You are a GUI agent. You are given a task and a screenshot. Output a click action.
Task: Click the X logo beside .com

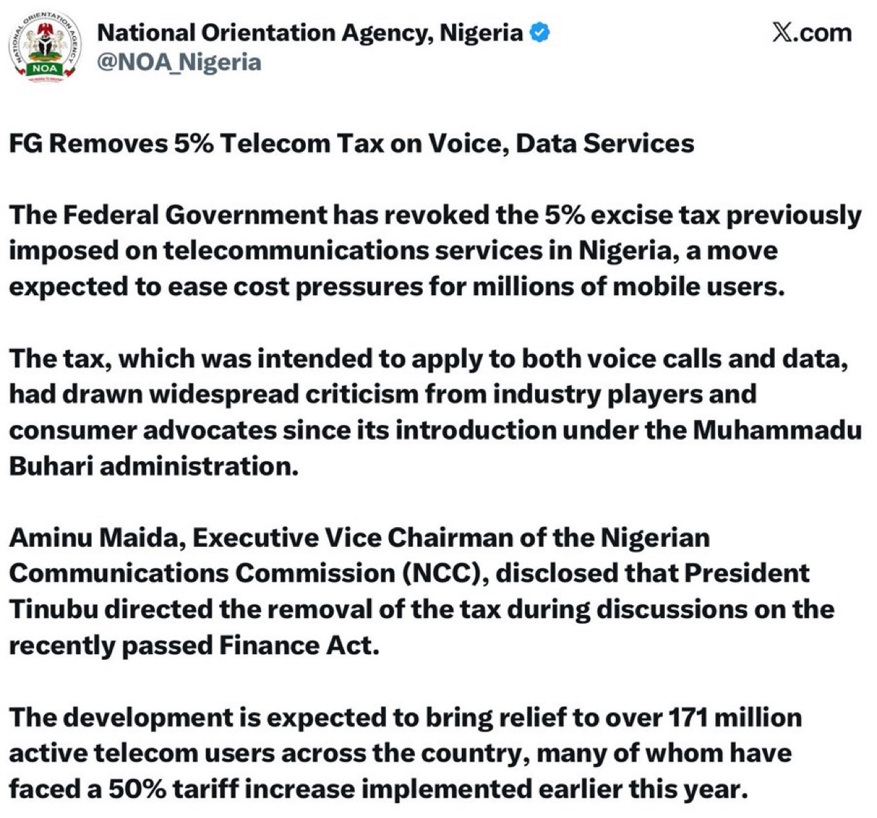[783, 33]
